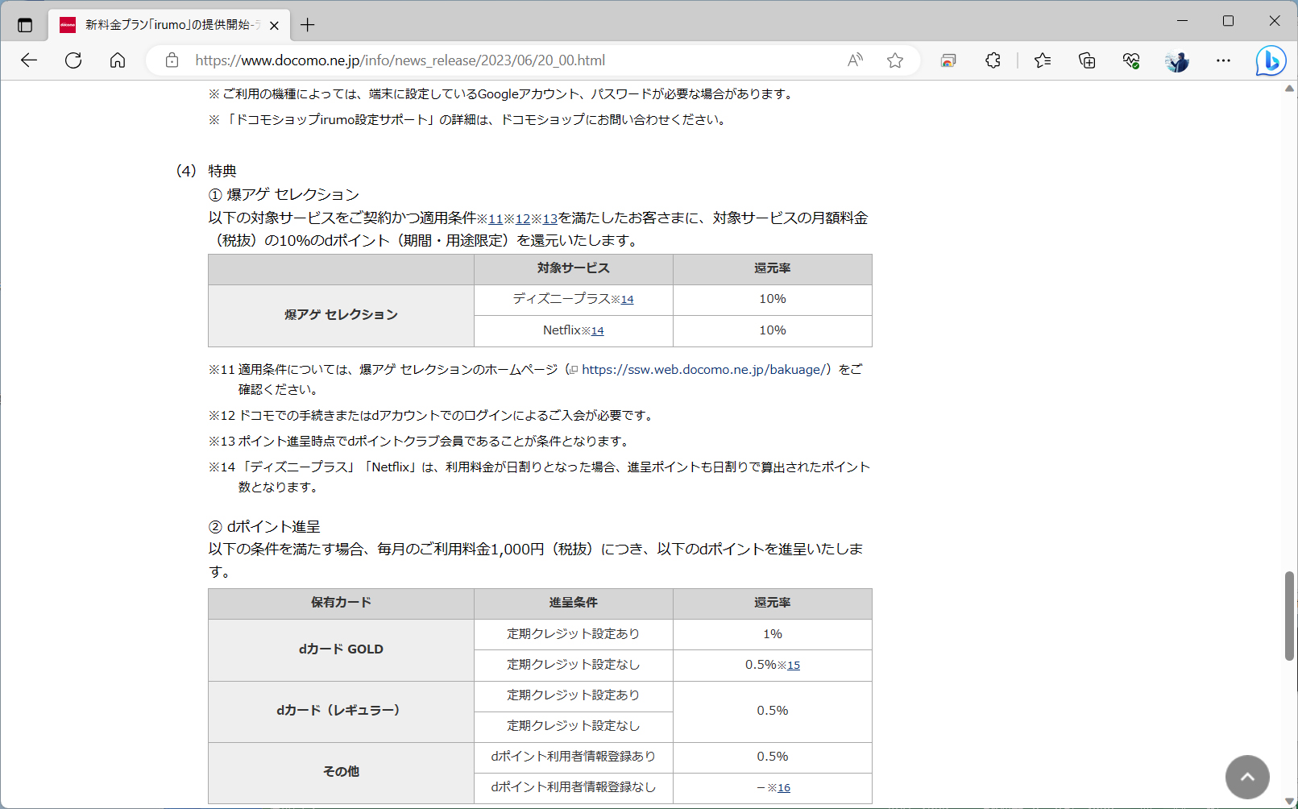Open a new browser tab

tap(307, 25)
